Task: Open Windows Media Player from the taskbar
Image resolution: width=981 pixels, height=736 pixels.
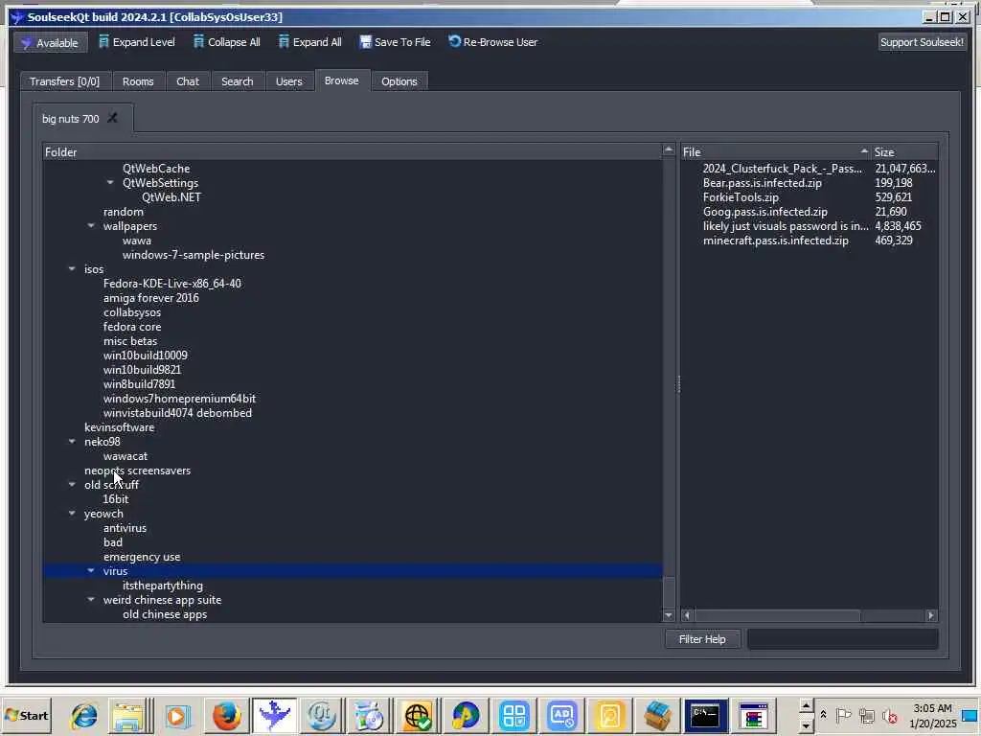Action: tap(177, 715)
